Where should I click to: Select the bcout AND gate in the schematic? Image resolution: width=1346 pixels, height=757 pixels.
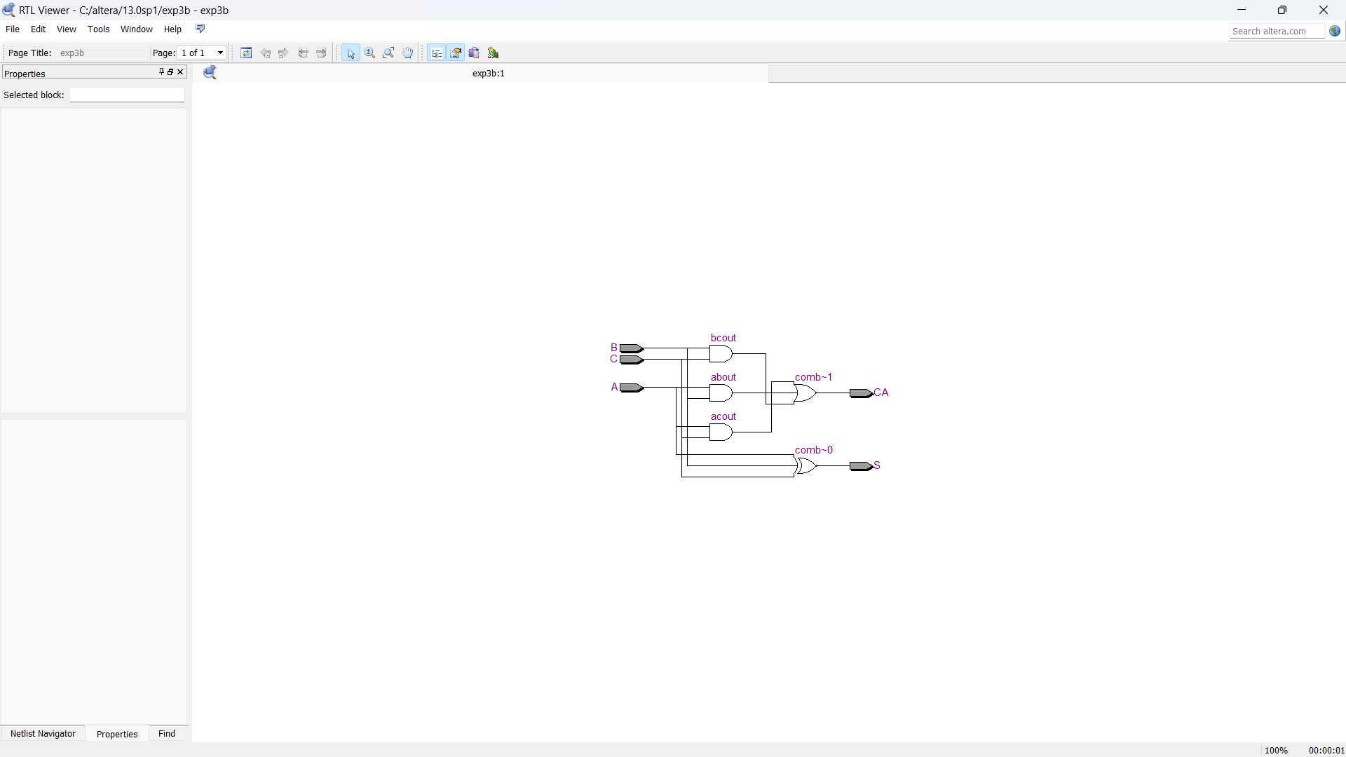click(720, 354)
